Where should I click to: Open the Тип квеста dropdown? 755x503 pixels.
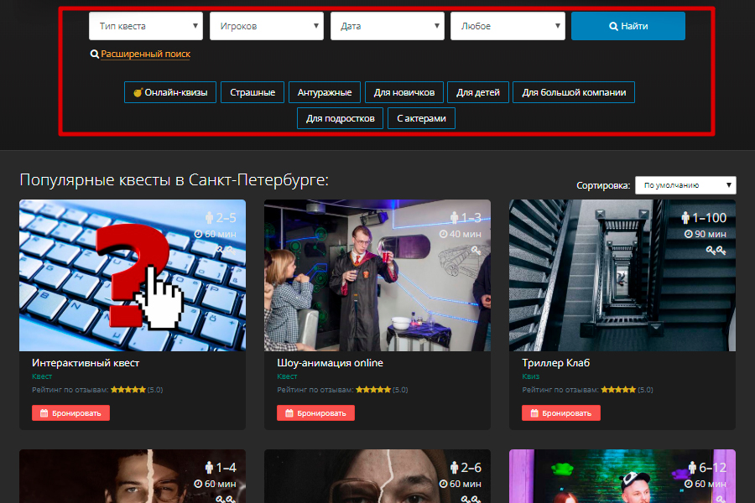pyautogui.click(x=146, y=26)
